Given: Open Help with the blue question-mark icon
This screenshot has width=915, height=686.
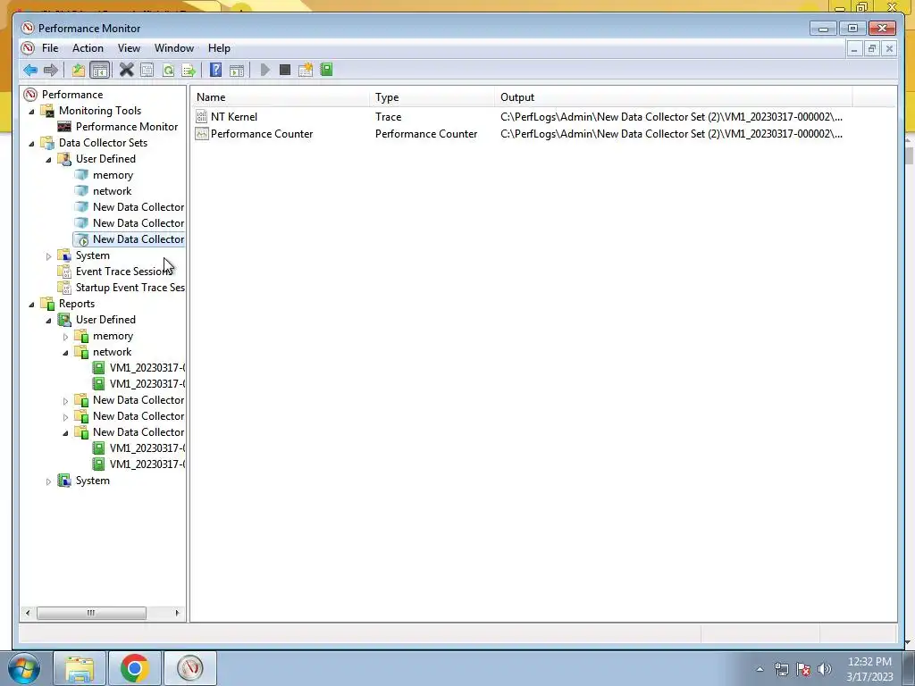Looking at the screenshot, I should tap(215, 70).
